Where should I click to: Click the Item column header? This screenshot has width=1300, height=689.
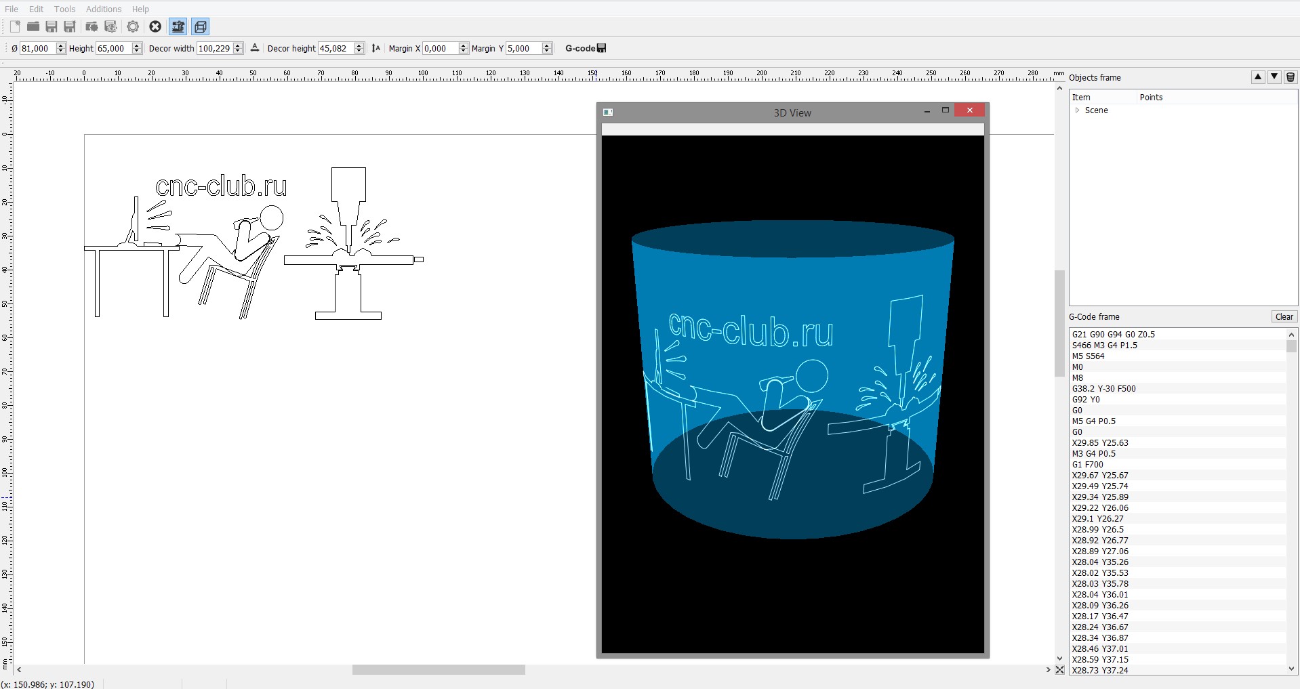click(x=1103, y=98)
